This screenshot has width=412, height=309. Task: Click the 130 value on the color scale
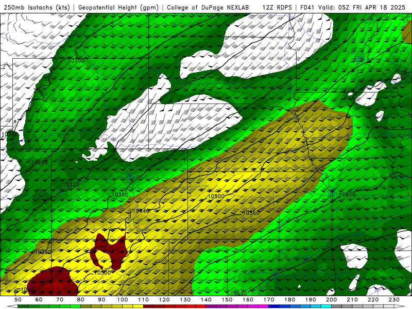pos(185,300)
